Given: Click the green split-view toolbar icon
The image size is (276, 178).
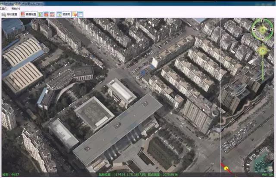Looking at the screenshot, I should click(x=41, y=14).
